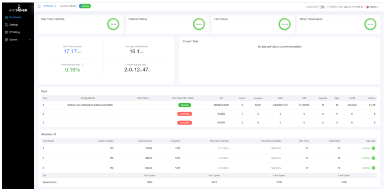Click the Antminer L9 header link
The height and width of the screenshot is (189, 386).
pos(50,6)
